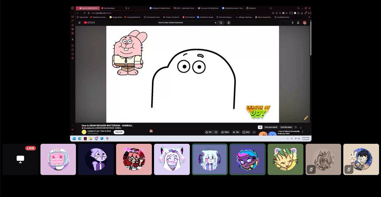Image resolution: width=381 pixels, height=197 pixels.
Task: Open the Pinterest bookmark
Action: point(189,17)
